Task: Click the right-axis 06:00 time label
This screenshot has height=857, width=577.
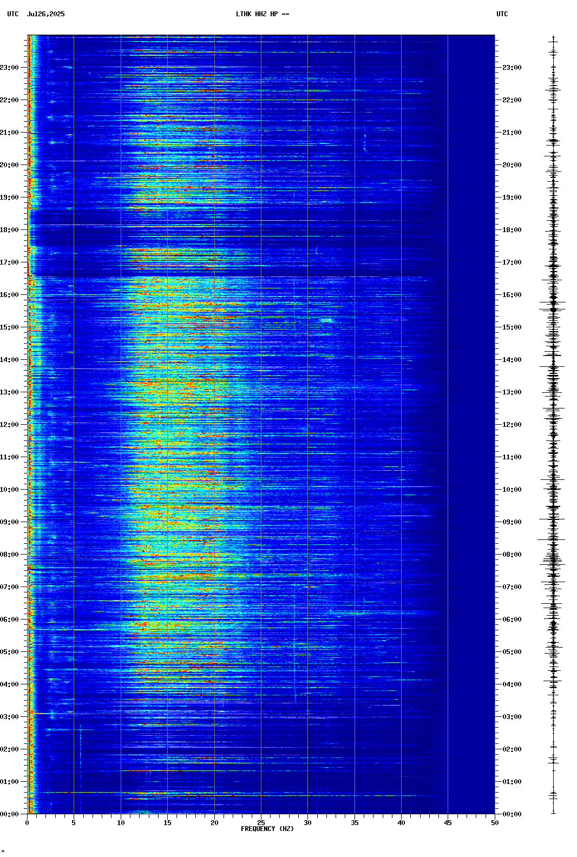Action: click(512, 619)
